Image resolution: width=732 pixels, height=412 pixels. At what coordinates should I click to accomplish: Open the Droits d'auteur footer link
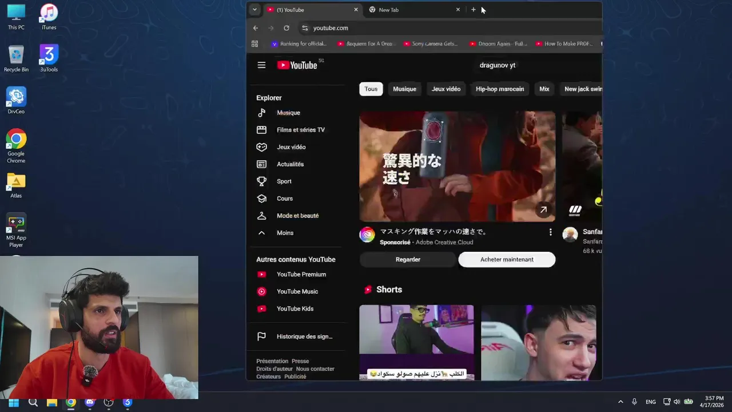point(274,369)
